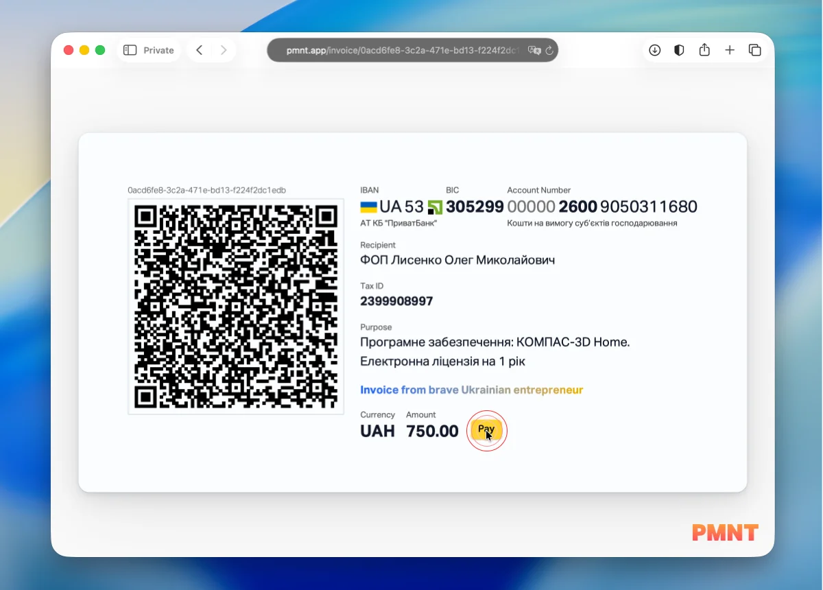Select the address bar URL
The image size is (823, 590).
click(x=411, y=49)
